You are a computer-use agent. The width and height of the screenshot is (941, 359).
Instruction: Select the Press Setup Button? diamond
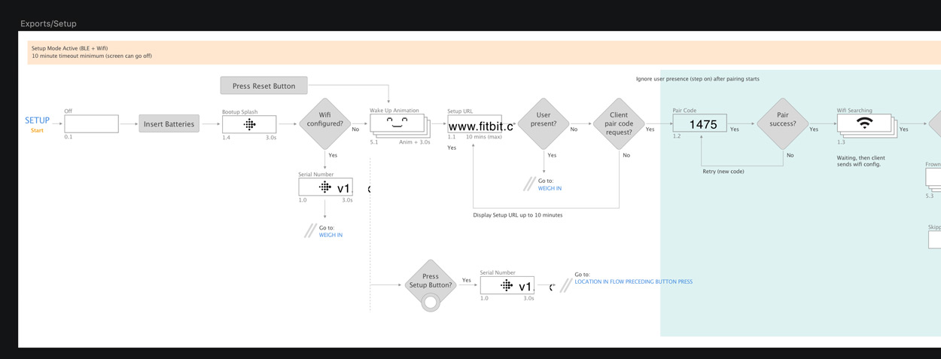431,284
